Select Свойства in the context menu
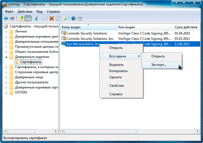This screenshot has width=203, height=143. (x=121, y=86)
